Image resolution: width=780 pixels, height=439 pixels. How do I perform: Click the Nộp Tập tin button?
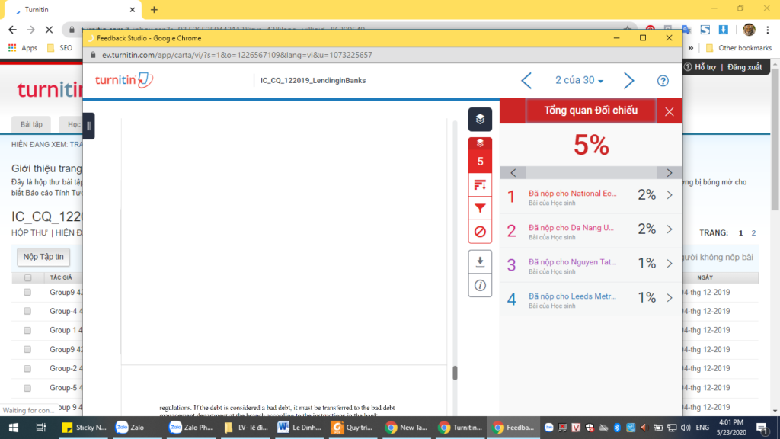pos(43,257)
